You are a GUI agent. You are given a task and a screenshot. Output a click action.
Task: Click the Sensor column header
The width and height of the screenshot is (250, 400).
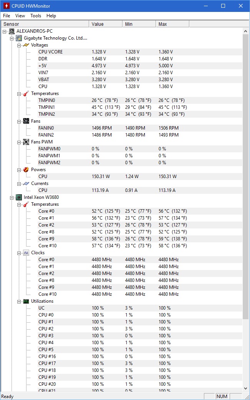coord(45,24)
